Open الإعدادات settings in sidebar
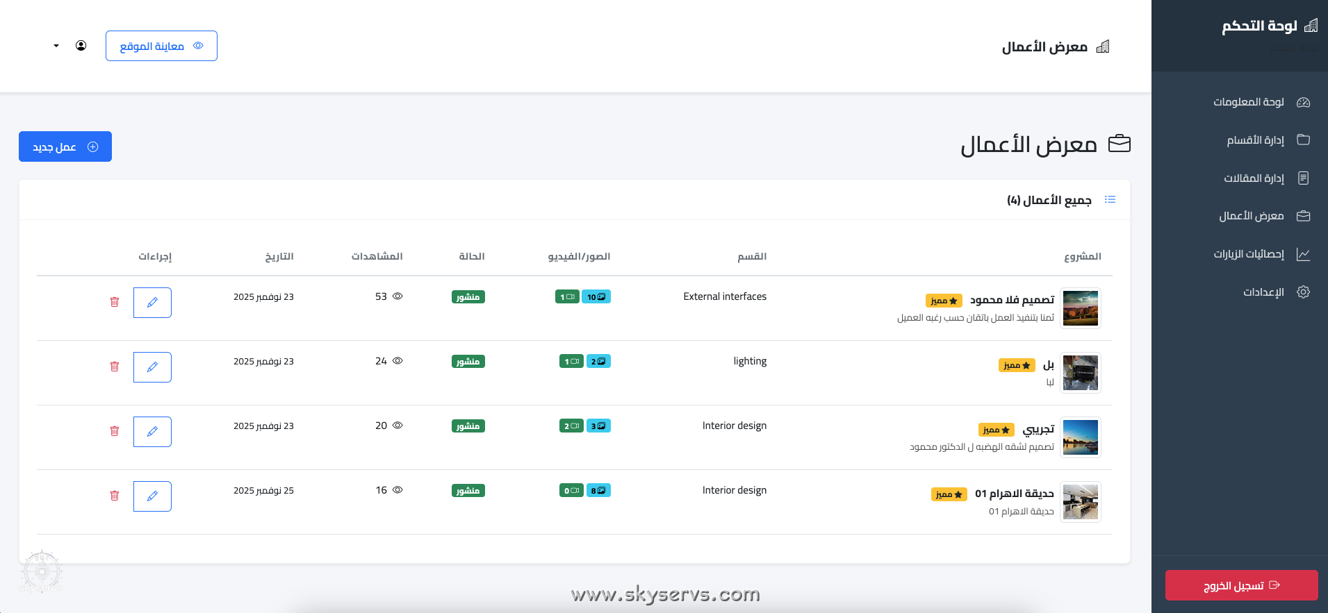Screen dimensions: 1328x613 click(x=1263, y=292)
